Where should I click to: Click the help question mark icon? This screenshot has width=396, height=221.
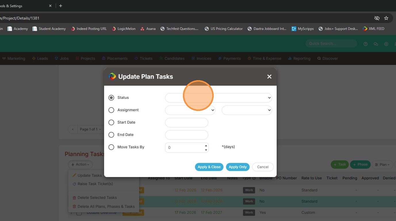[366, 44]
